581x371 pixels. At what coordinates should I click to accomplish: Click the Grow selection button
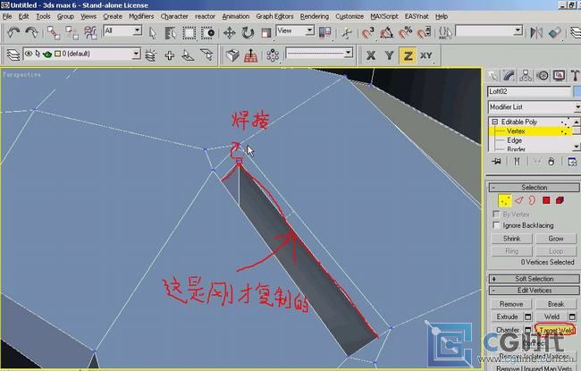tap(556, 239)
